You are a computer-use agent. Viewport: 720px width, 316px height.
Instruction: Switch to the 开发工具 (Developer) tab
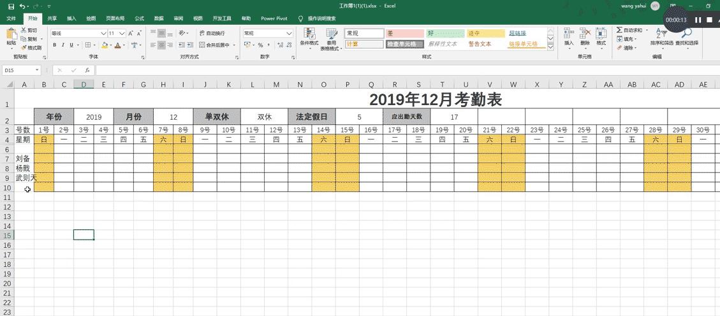[x=222, y=18]
